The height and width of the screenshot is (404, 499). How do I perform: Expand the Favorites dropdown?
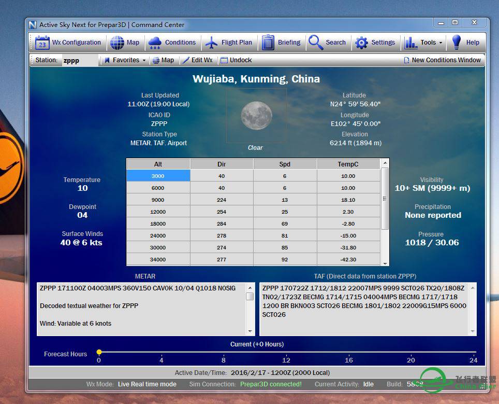(125, 60)
